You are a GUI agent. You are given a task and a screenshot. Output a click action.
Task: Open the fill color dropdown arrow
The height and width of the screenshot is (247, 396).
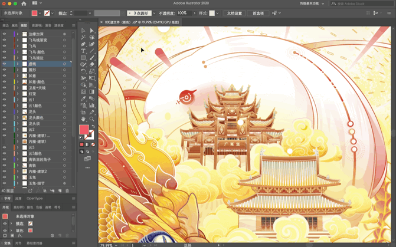[x=40, y=13]
